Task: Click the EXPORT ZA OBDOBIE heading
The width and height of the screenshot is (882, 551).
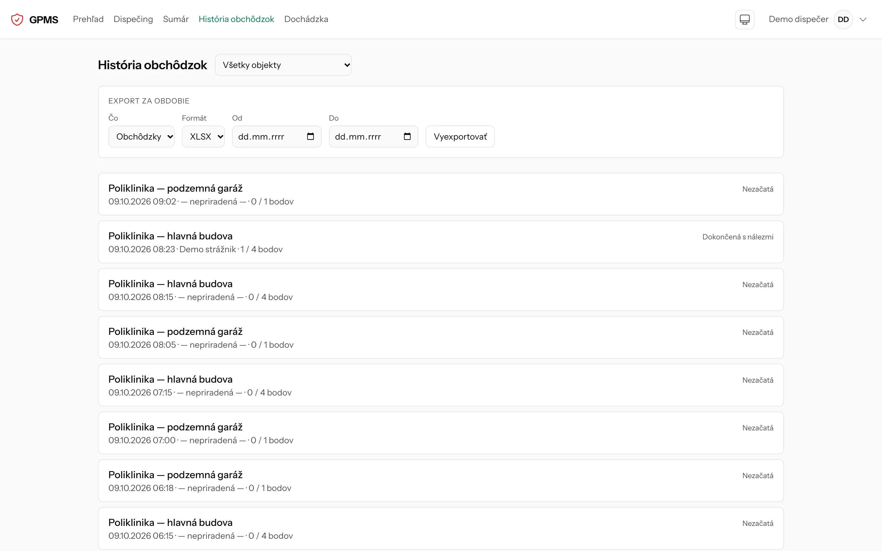Action: coord(149,101)
